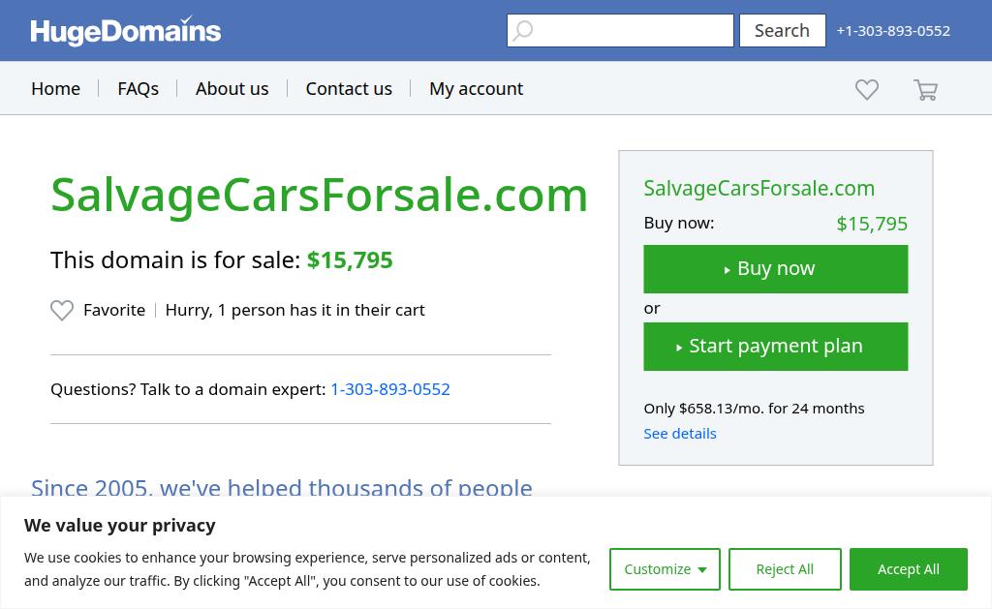The width and height of the screenshot is (992, 609).
Task: Navigate to About us
Action: tap(232, 88)
